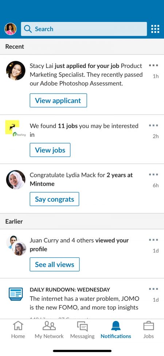164x356 pixels.
Task: Open the apps grid icon
Action: pos(155,29)
